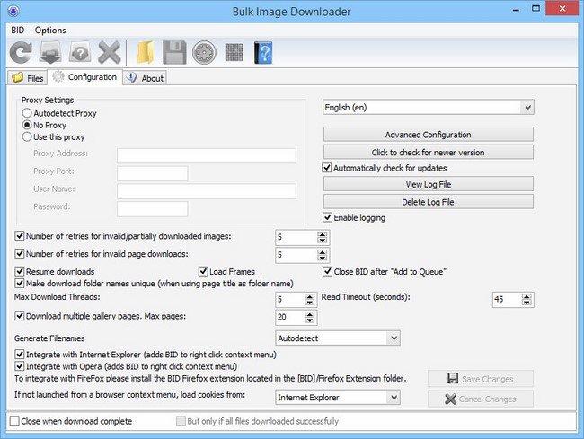Click the round gear settings toolbar icon
Image resolution: width=584 pixels, height=439 pixels.
coord(204,52)
